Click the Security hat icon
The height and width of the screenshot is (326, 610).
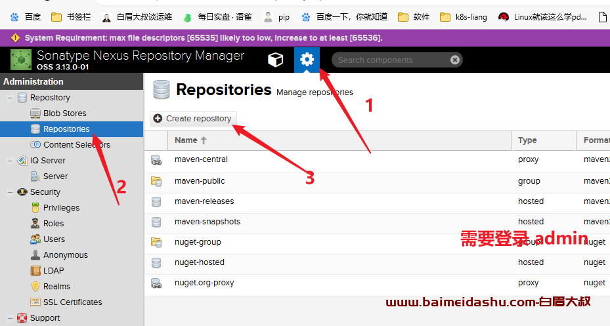click(22, 192)
